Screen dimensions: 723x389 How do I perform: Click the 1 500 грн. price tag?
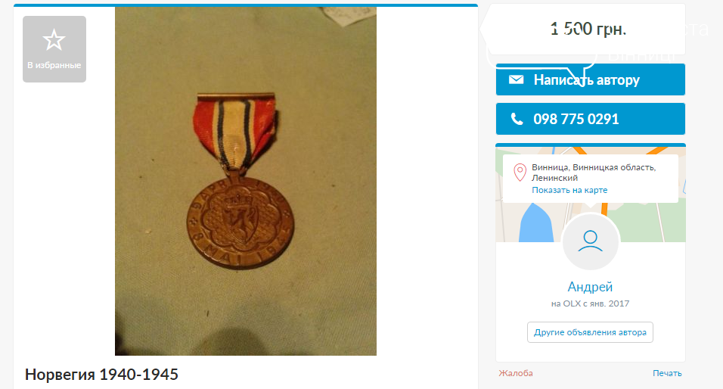[x=587, y=29]
